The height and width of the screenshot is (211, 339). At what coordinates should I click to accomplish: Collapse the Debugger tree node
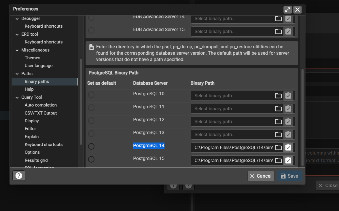17,19
